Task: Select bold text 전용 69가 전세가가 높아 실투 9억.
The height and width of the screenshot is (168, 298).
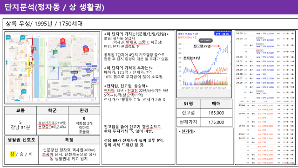Action: 134,140
